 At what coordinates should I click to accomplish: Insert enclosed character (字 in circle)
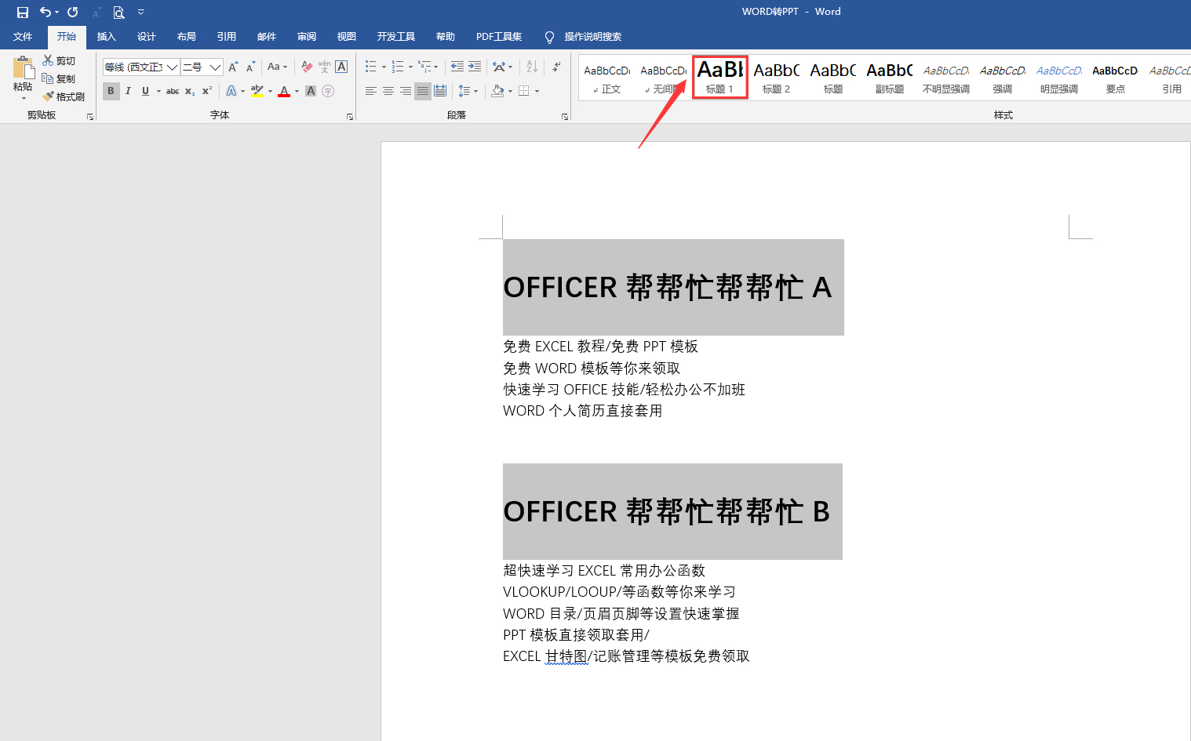(328, 91)
